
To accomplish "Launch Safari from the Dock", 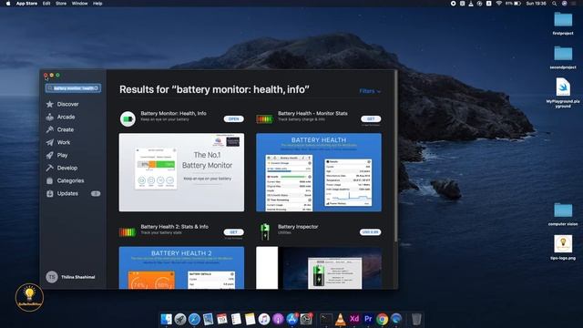I will point(194,319).
